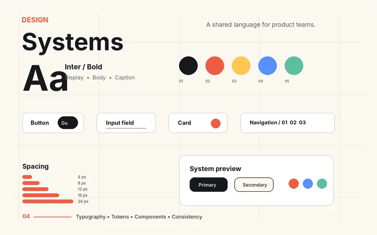Image resolution: width=377 pixels, height=235 pixels.
Task: Click the large Aa type specimen
Action: (45, 78)
